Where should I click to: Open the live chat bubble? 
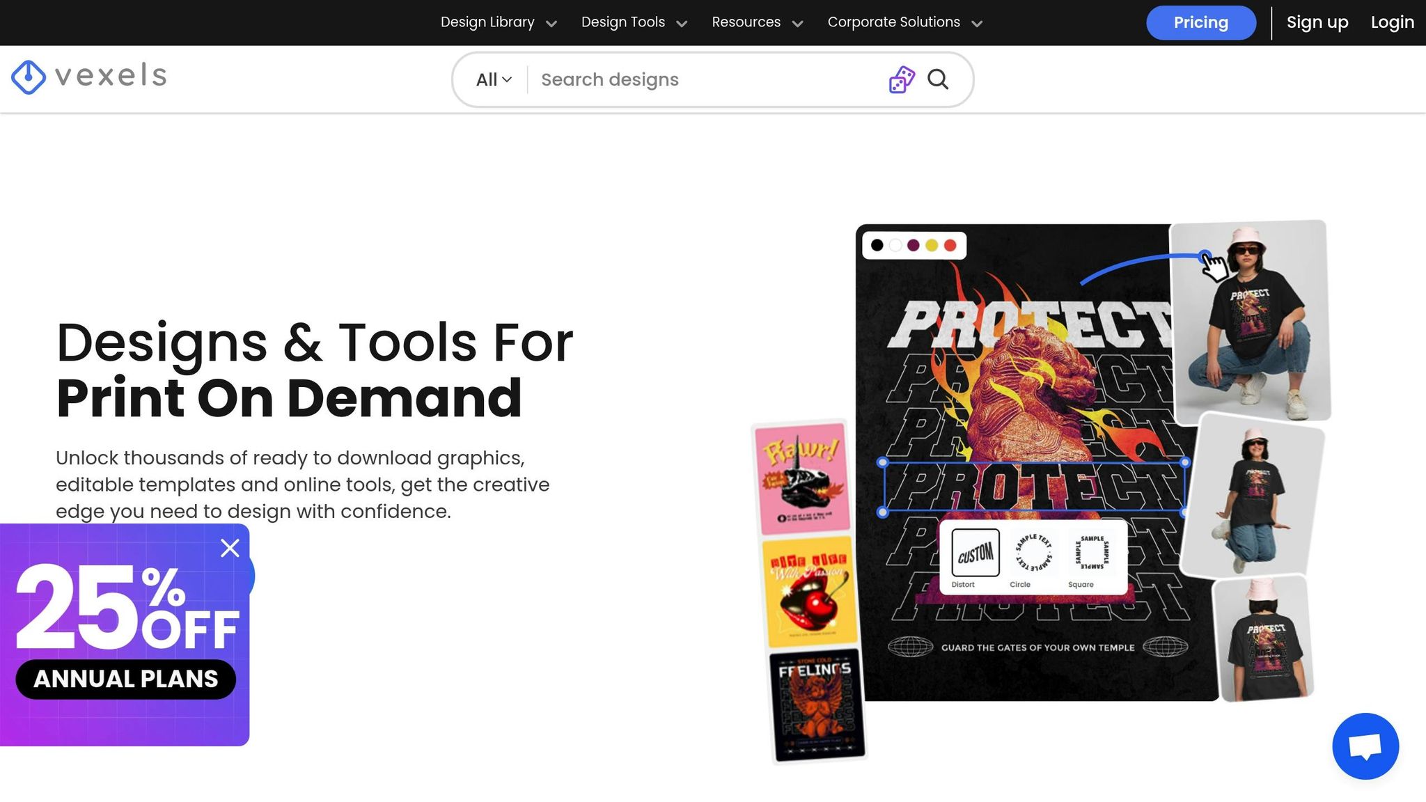pyautogui.click(x=1365, y=746)
